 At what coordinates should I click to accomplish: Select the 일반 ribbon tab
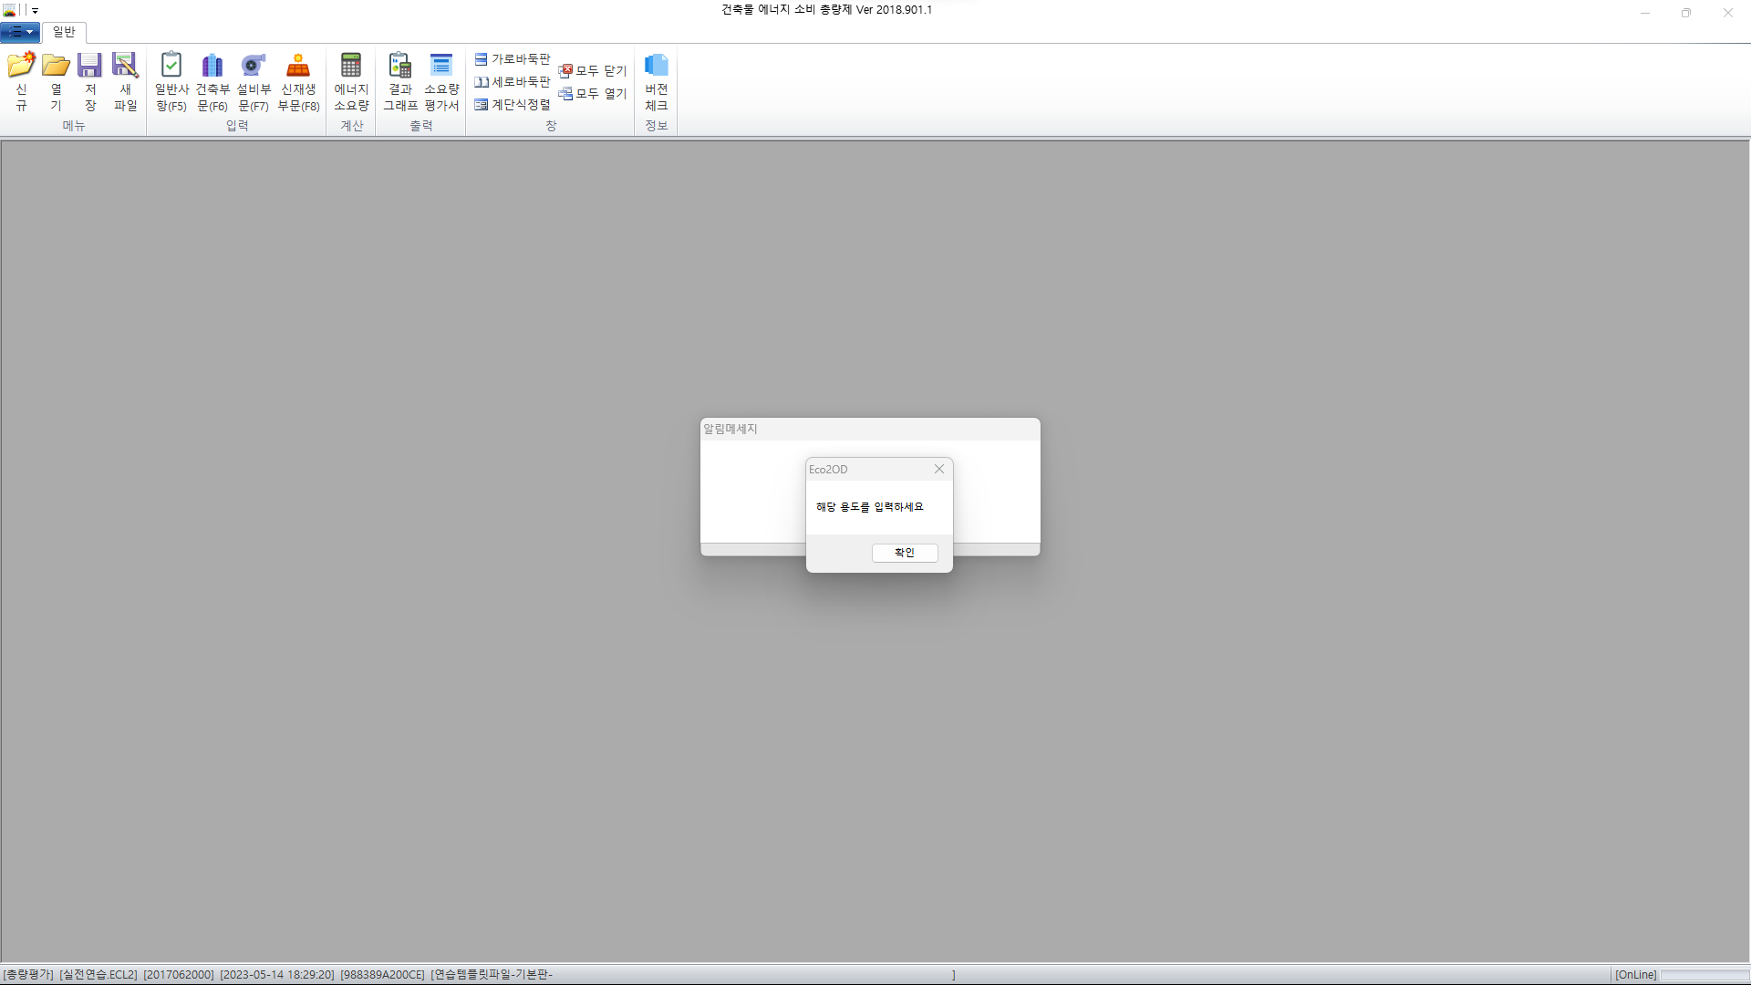pos(64,32)
